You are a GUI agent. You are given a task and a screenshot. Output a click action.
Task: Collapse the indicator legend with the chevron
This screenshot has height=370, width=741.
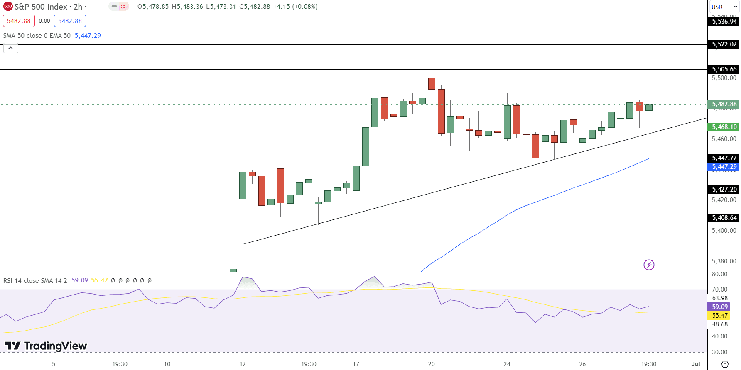(11, 48)
